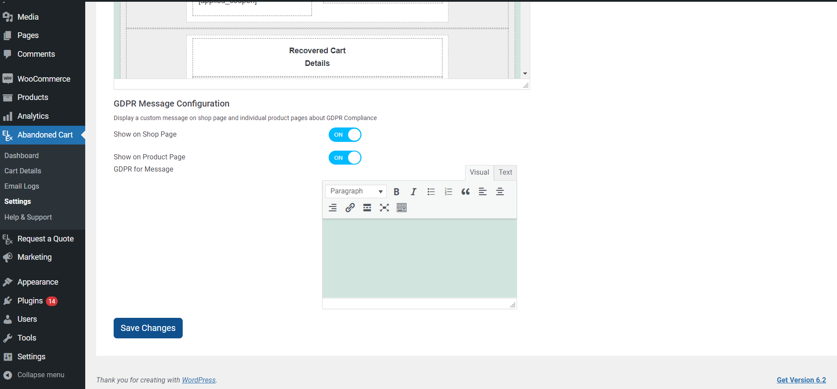Screen dimensions: 837x389
Task: Click the sidebar Settings sliders icon
Action: pyautogui.click(x=8, y=357)
